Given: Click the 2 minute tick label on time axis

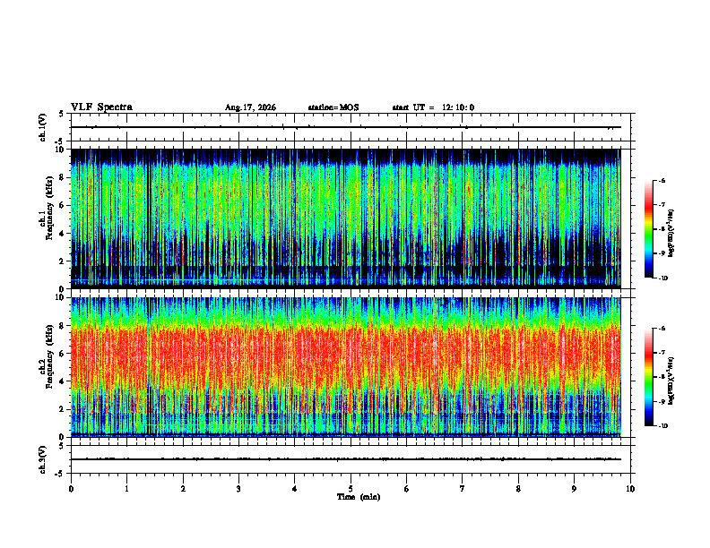Looking at the screenshot, I should point(183,489).
